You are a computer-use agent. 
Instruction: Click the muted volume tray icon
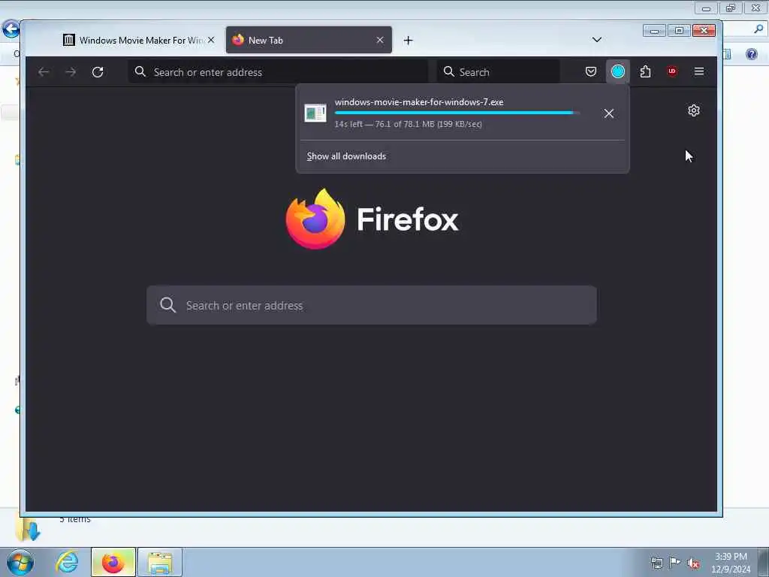693,563
